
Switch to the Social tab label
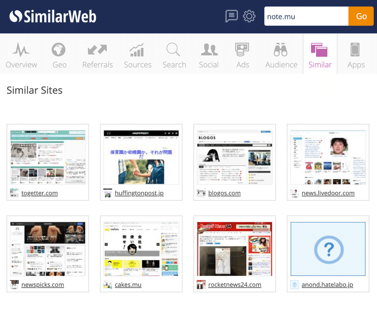pyautogui.click(x=209, y=64)
